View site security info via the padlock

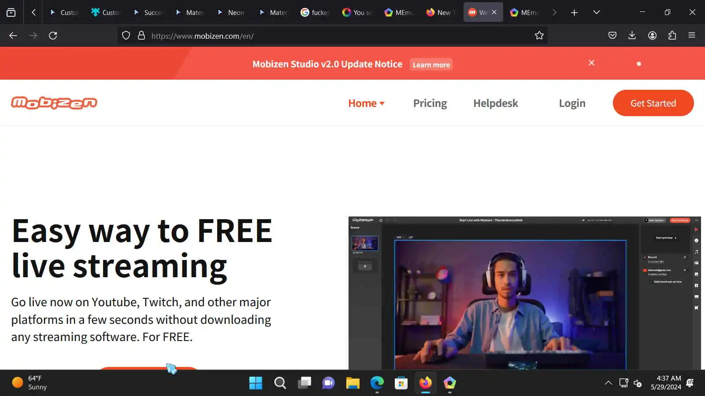(141, 36)
